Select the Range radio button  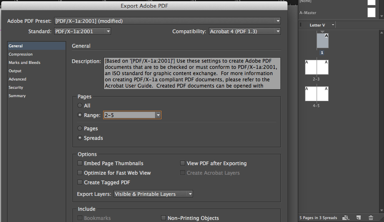[x=80, y=115]
